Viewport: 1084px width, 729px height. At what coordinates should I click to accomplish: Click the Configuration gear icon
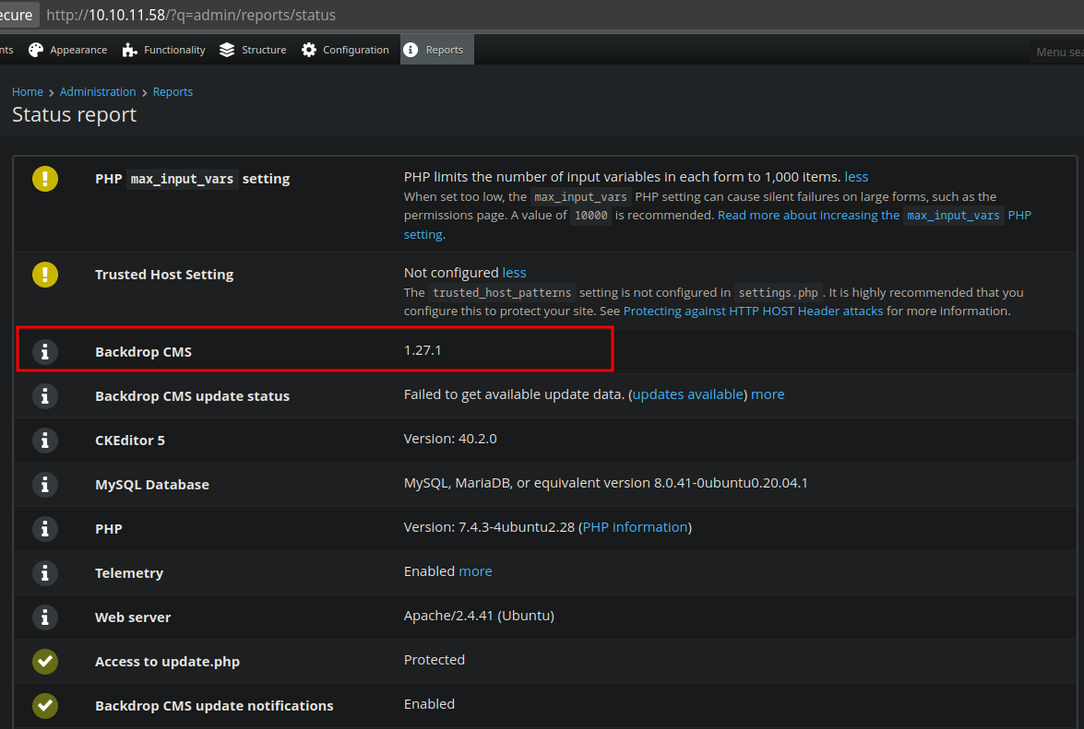(309, 50)
